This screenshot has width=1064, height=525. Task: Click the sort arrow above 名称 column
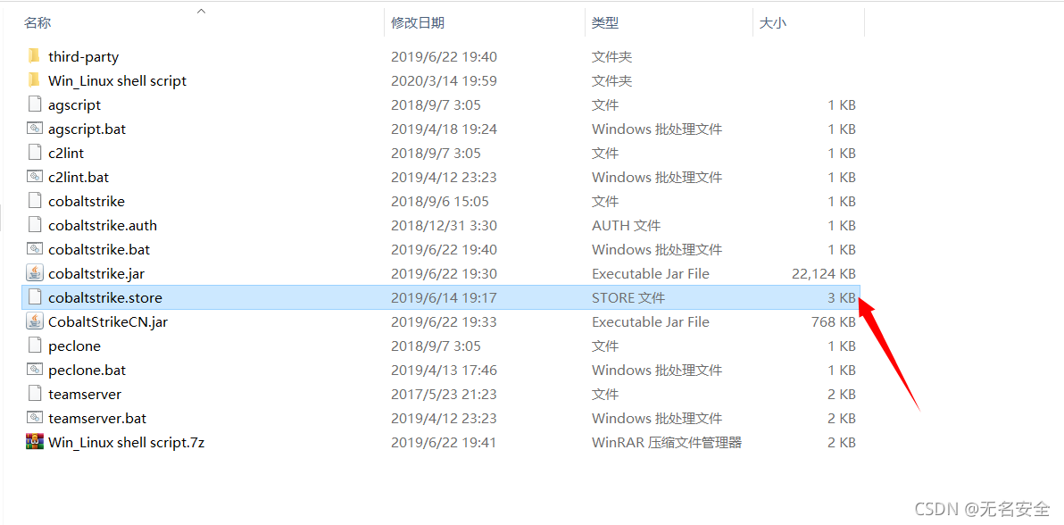202,11
